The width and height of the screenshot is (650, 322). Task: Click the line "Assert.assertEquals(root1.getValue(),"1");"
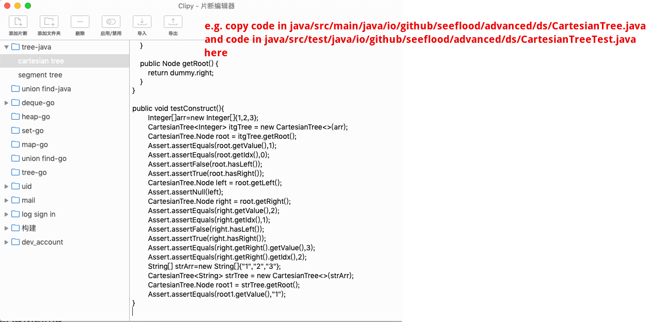tap(216, 294)
